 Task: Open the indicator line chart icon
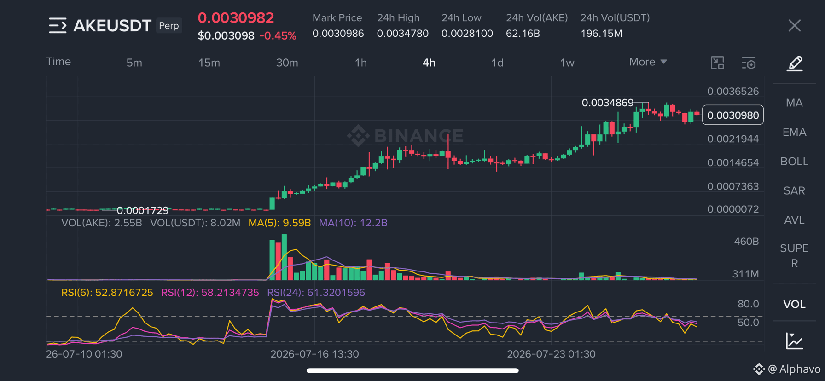pyautogui.click(x=794, y=341)
